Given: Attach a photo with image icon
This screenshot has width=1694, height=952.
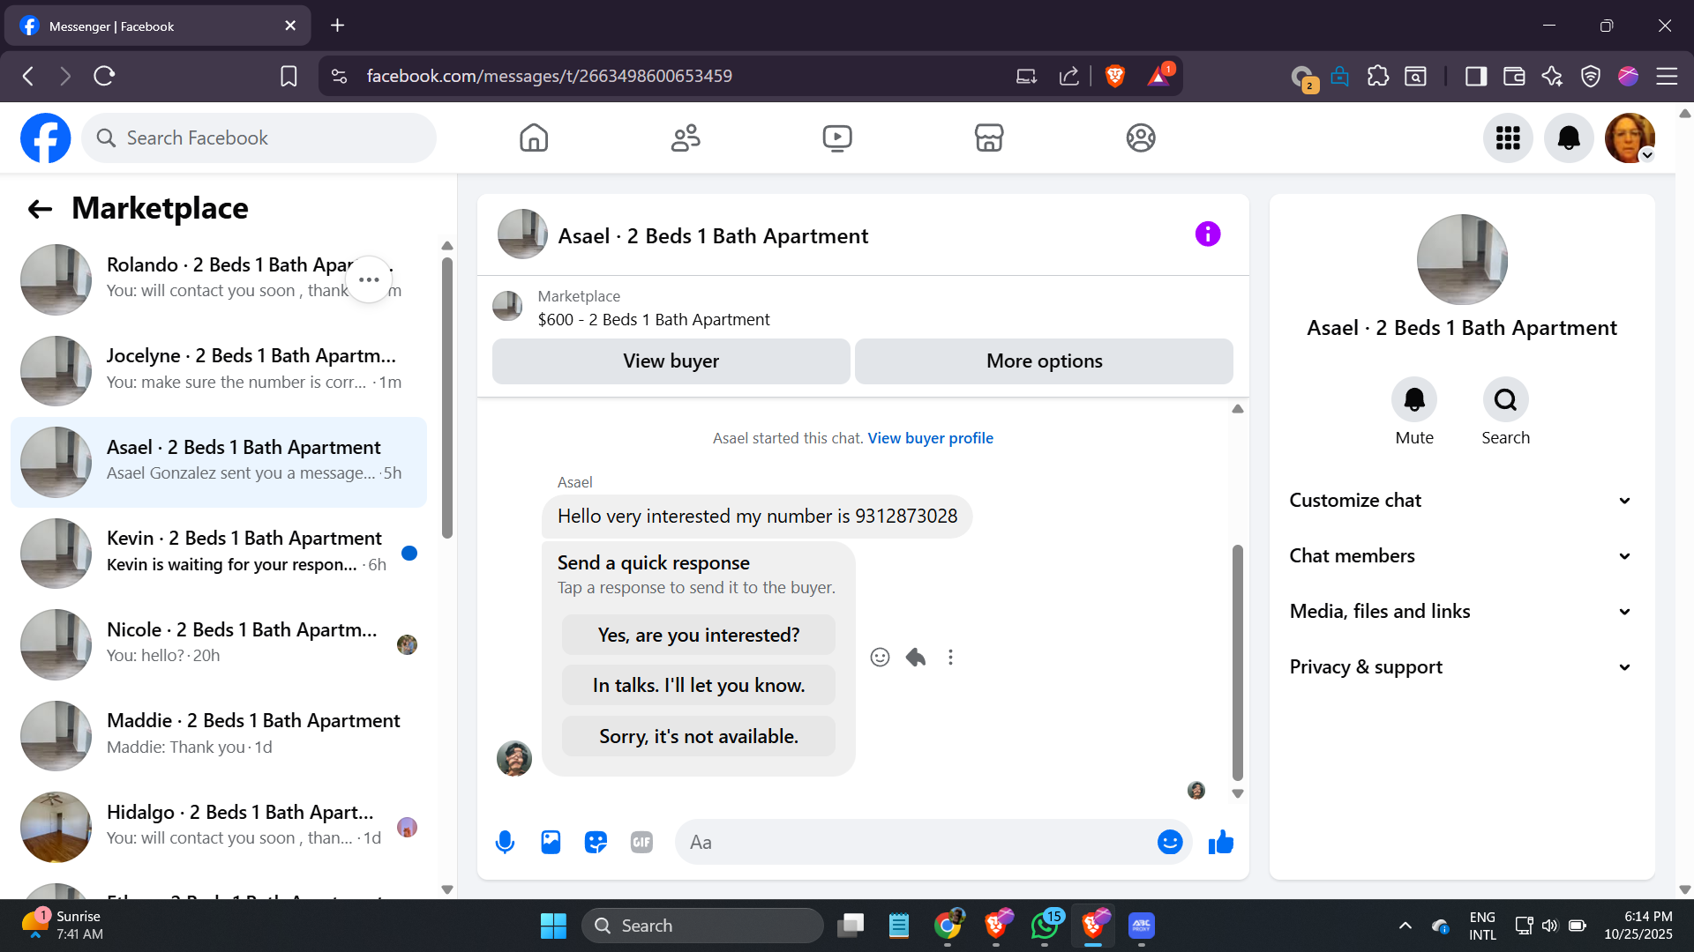Looking at the screenshot, I should [551, 843].
